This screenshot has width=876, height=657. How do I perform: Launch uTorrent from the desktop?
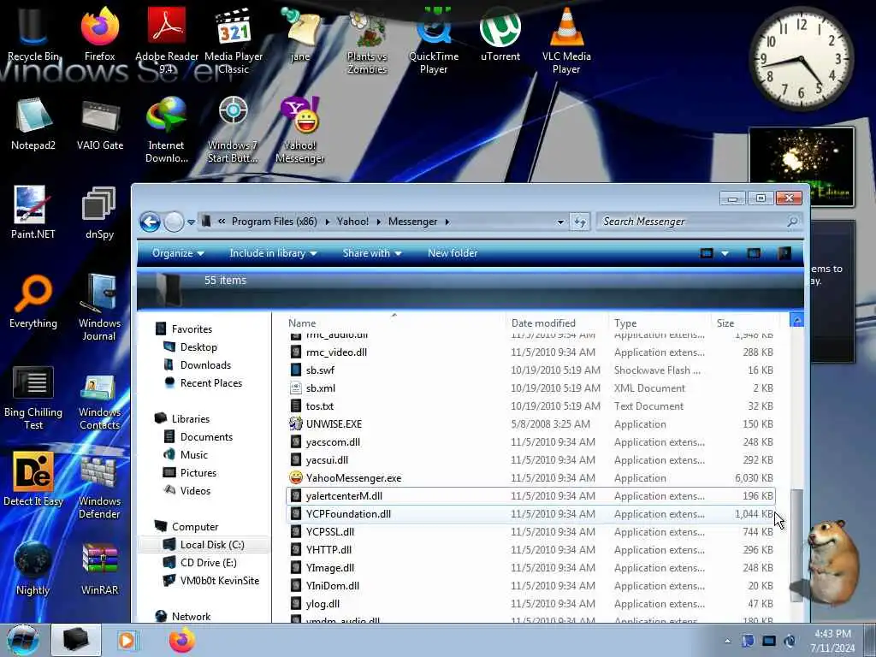[x=500, y=34]
